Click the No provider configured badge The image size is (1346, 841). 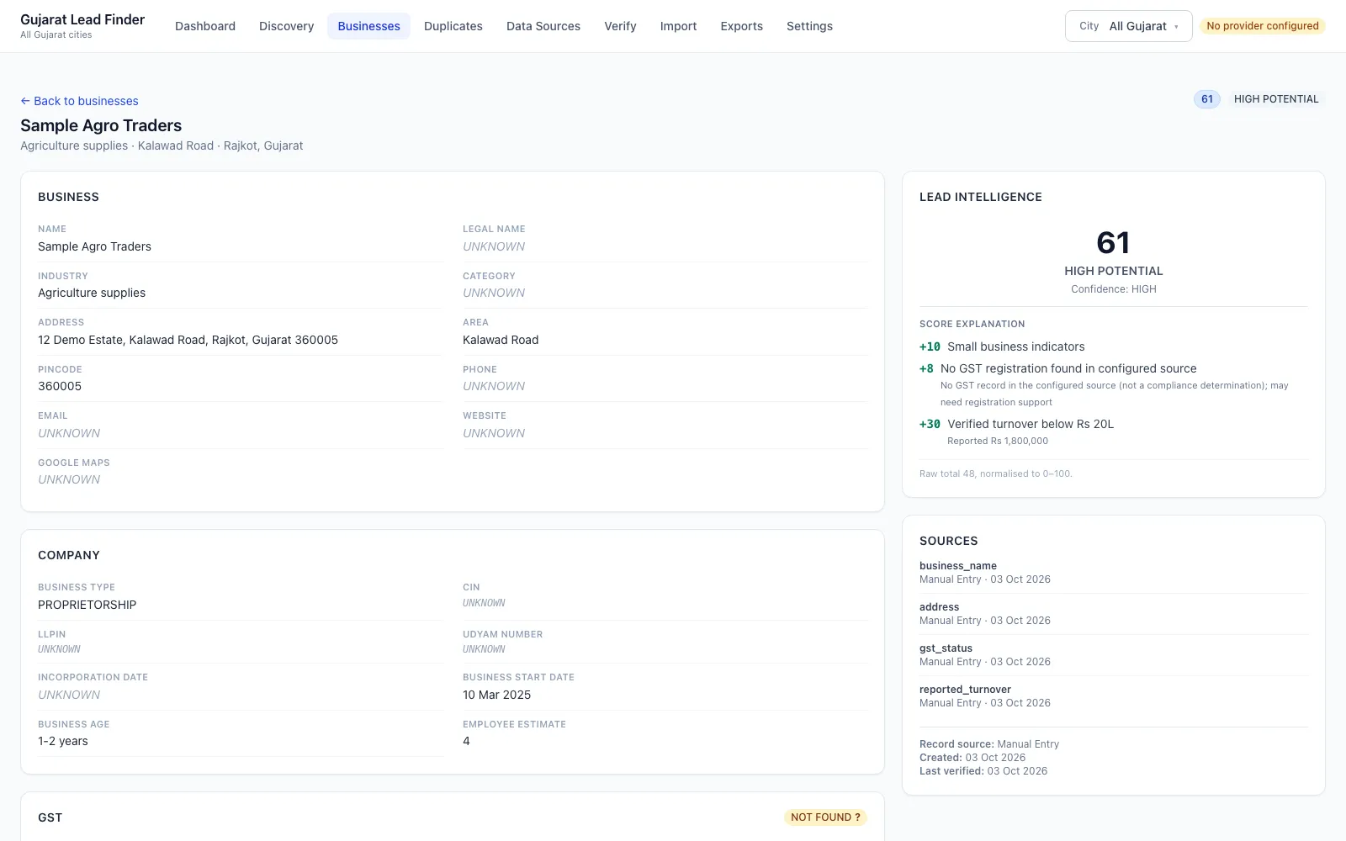[x=1262, y=26]
